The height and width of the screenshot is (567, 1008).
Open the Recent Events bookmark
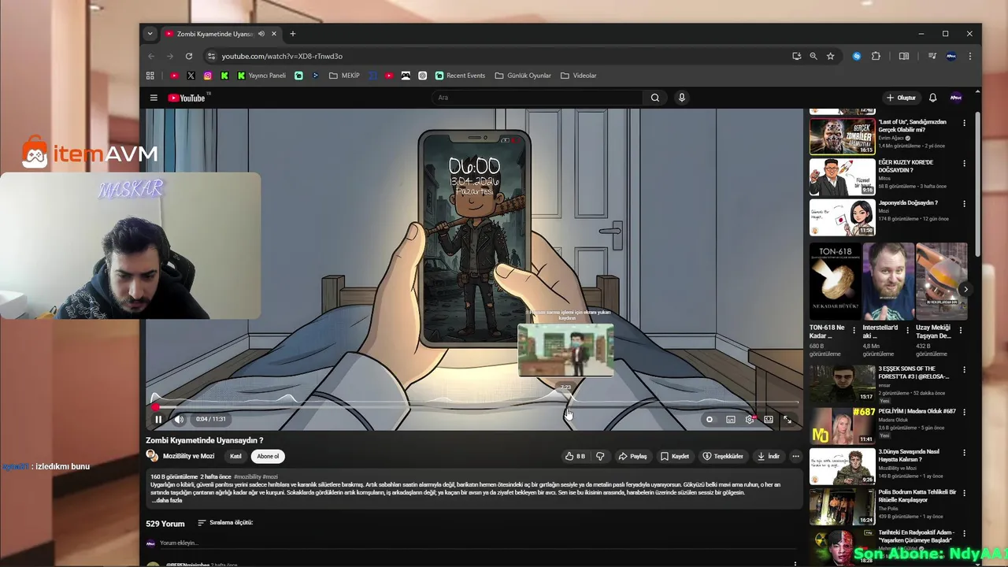460,76
